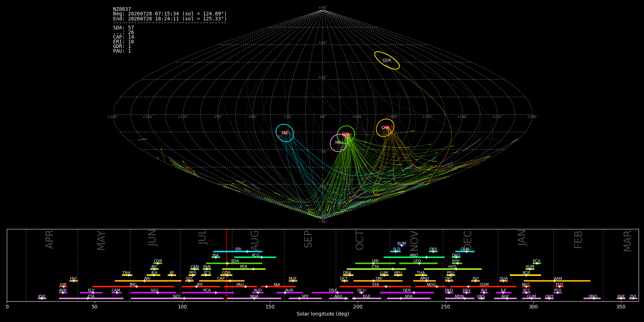This screenshot has width=644, height=322.
Task: Click the 300 tick on solar longitude axis
Action: tap(533, 307)
